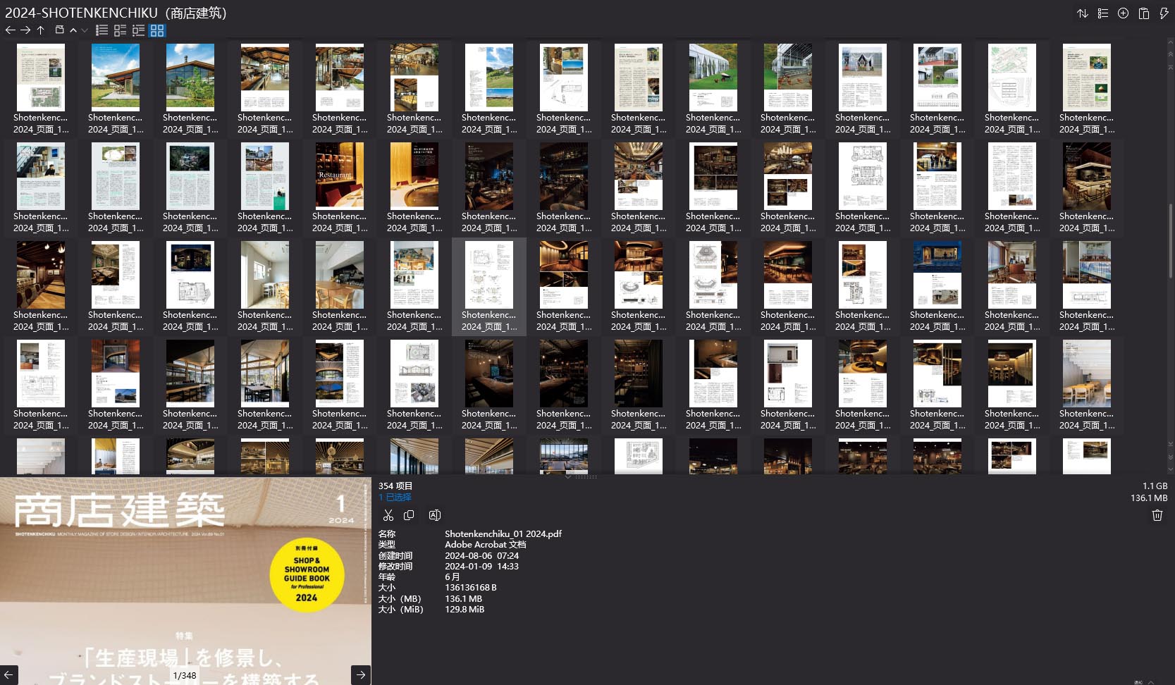Viewport: 1175px width, 685px height.
Task: Create a new item with the plus icon
Action: coord(1124,13)
